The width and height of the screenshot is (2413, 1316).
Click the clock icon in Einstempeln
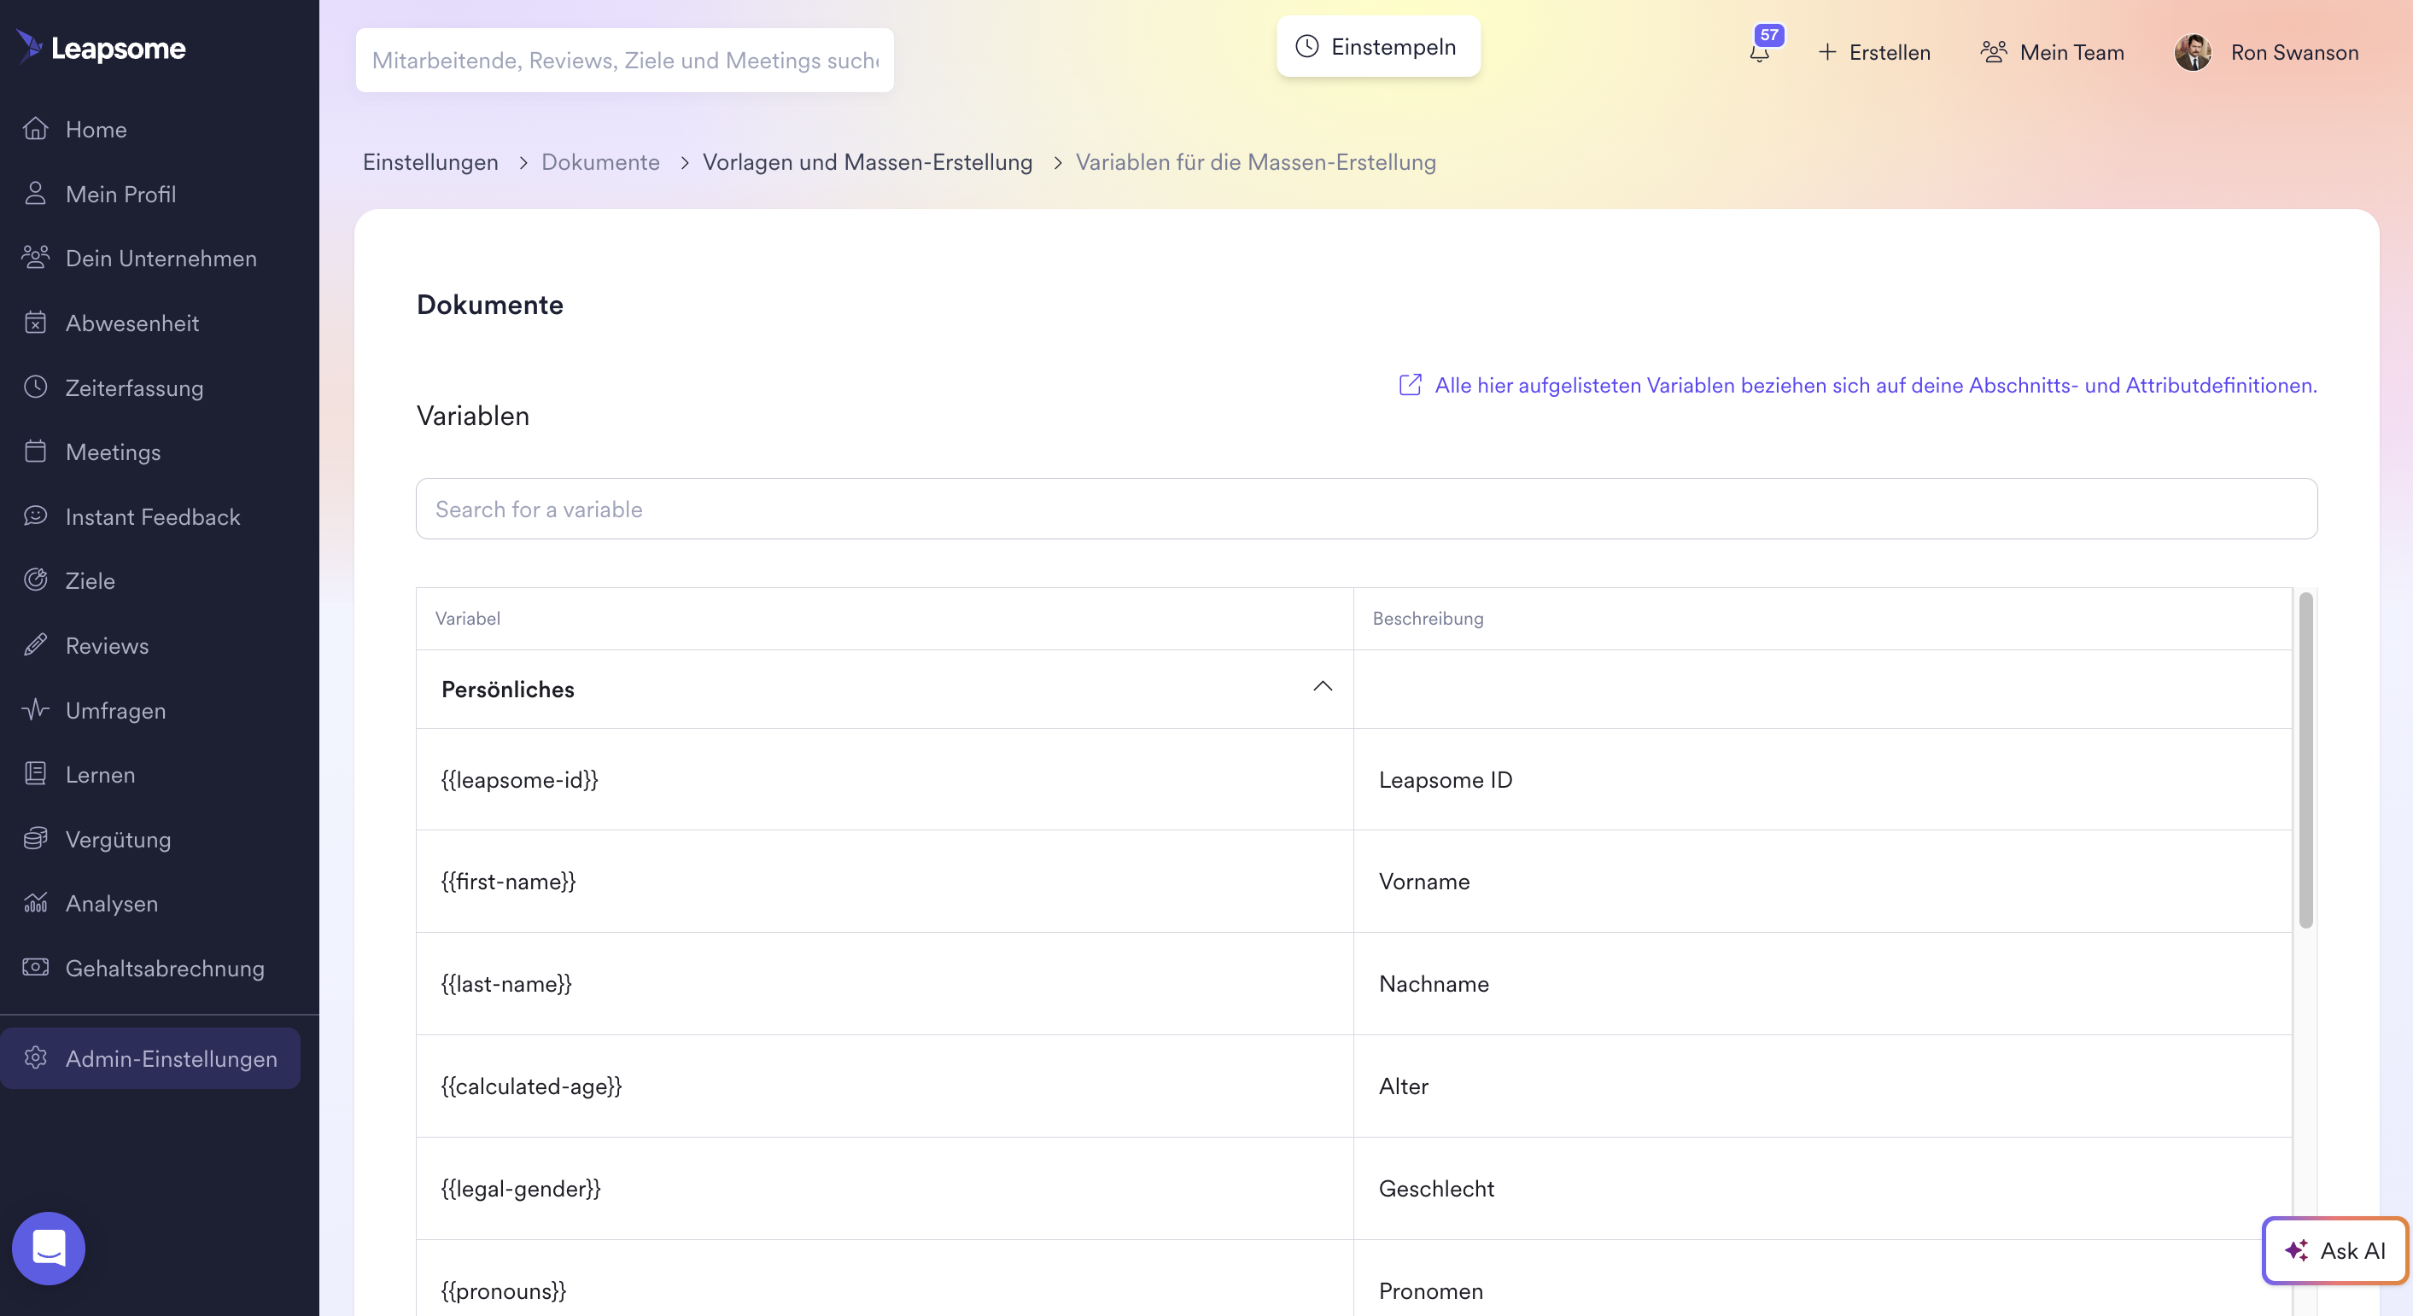(x=1306, y=47)
